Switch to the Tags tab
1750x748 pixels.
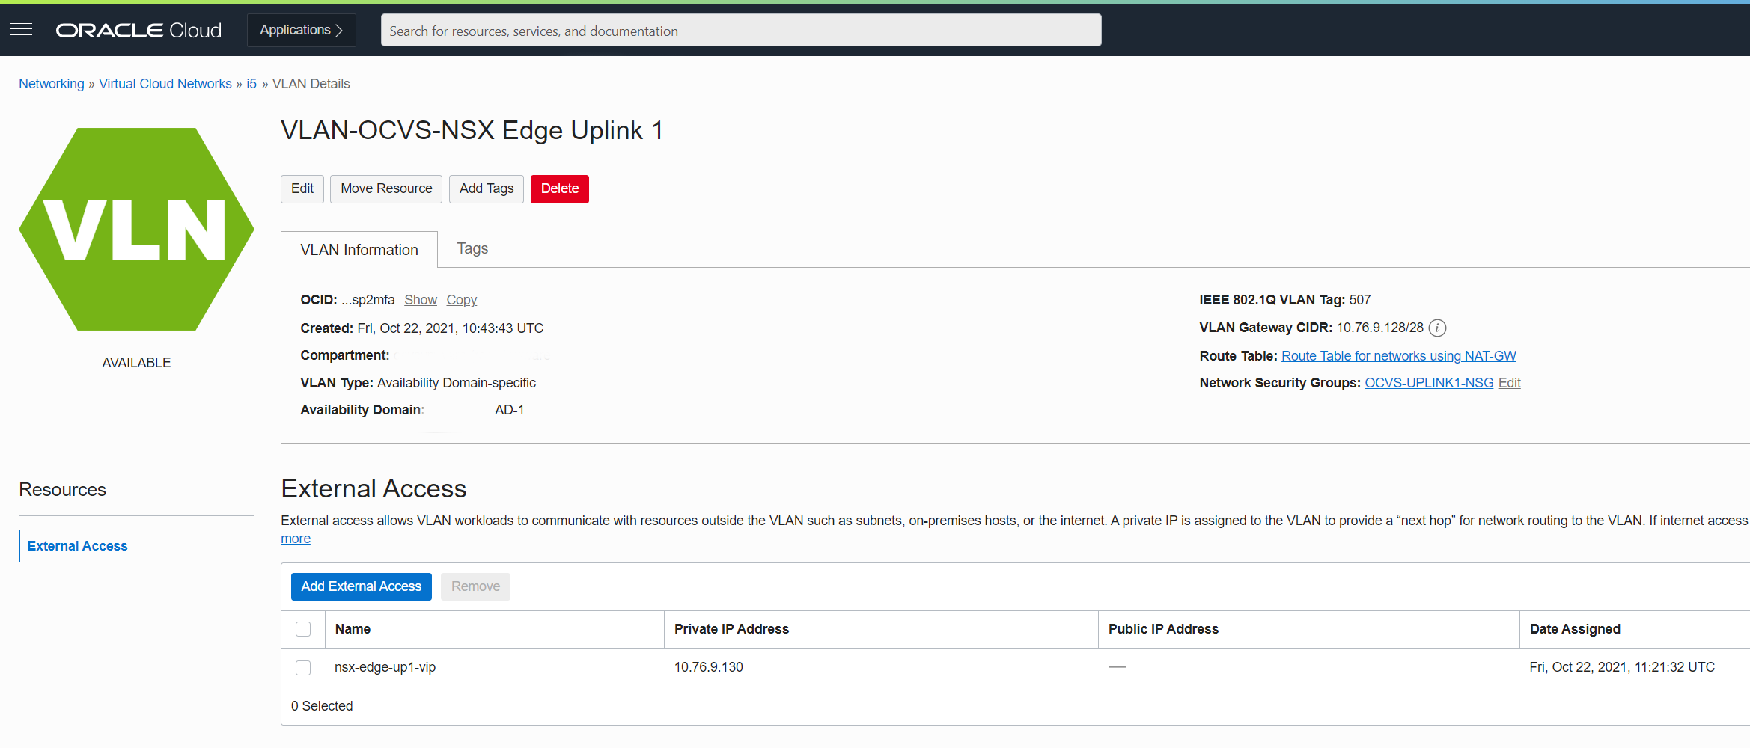click(472, 248)
